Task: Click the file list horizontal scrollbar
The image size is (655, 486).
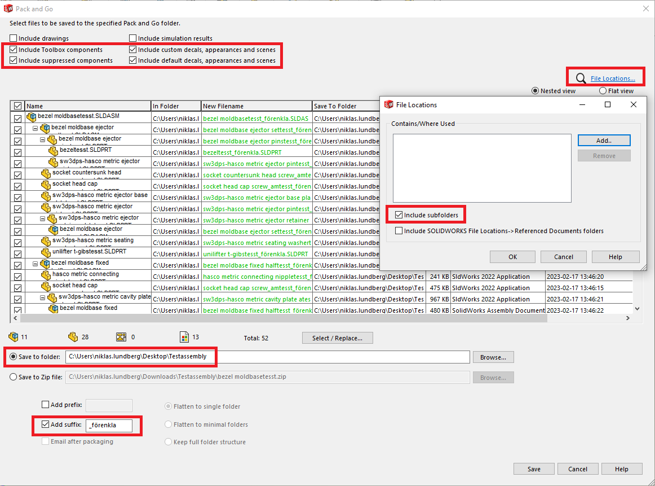Action: point(282,318)
